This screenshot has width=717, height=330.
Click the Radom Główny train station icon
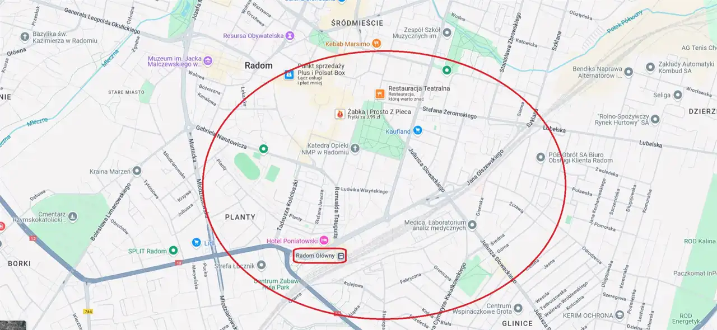[341, 256]
